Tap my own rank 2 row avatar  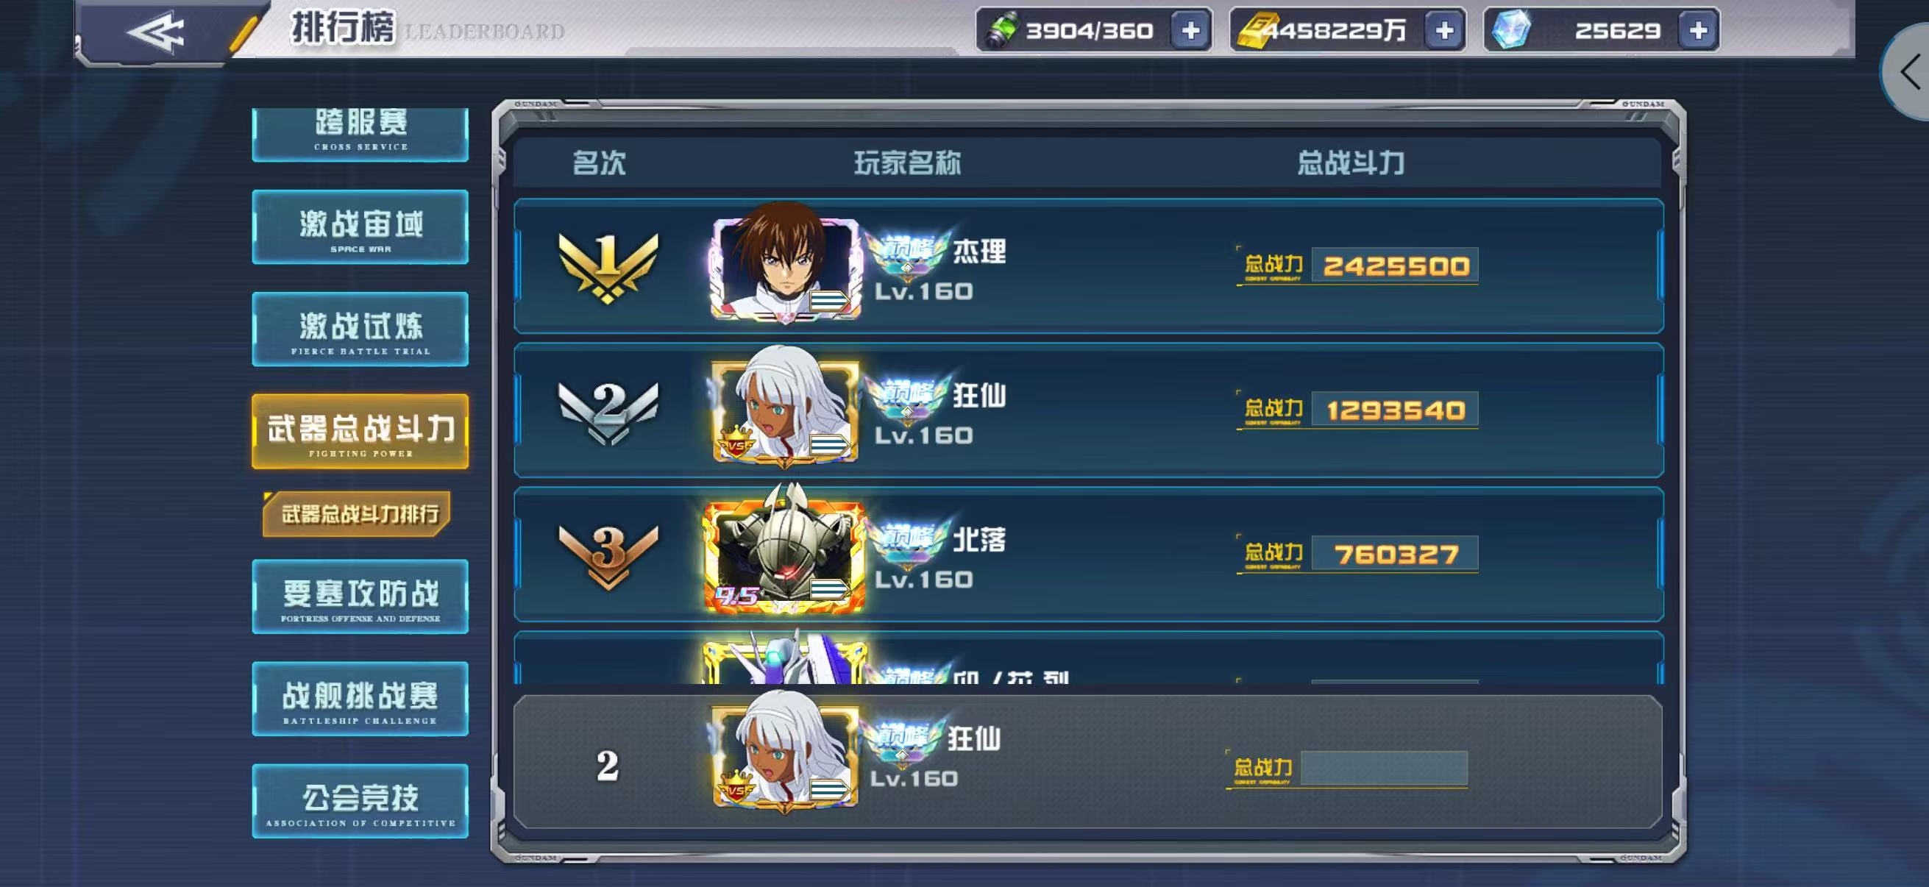(784, 752)
